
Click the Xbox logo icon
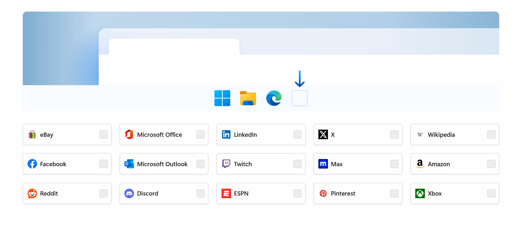(420, 193)
